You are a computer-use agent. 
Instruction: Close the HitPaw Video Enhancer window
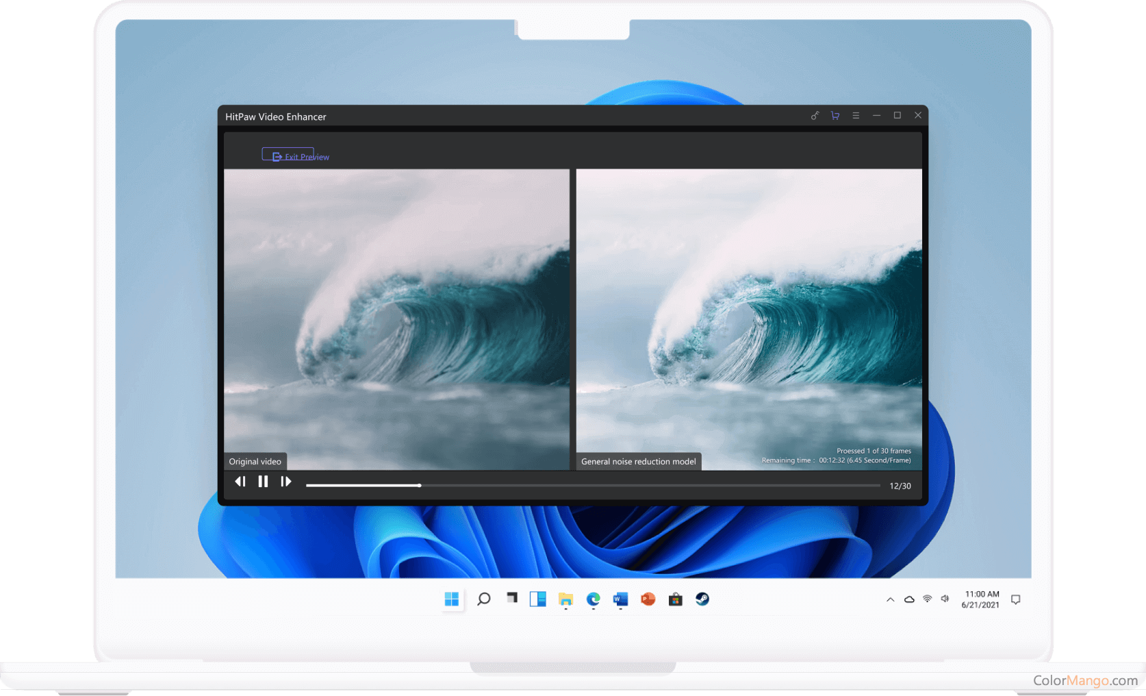click(x=918, y=115)
